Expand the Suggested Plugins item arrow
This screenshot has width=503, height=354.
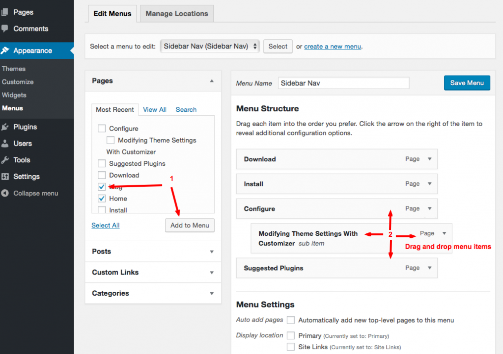429,268
